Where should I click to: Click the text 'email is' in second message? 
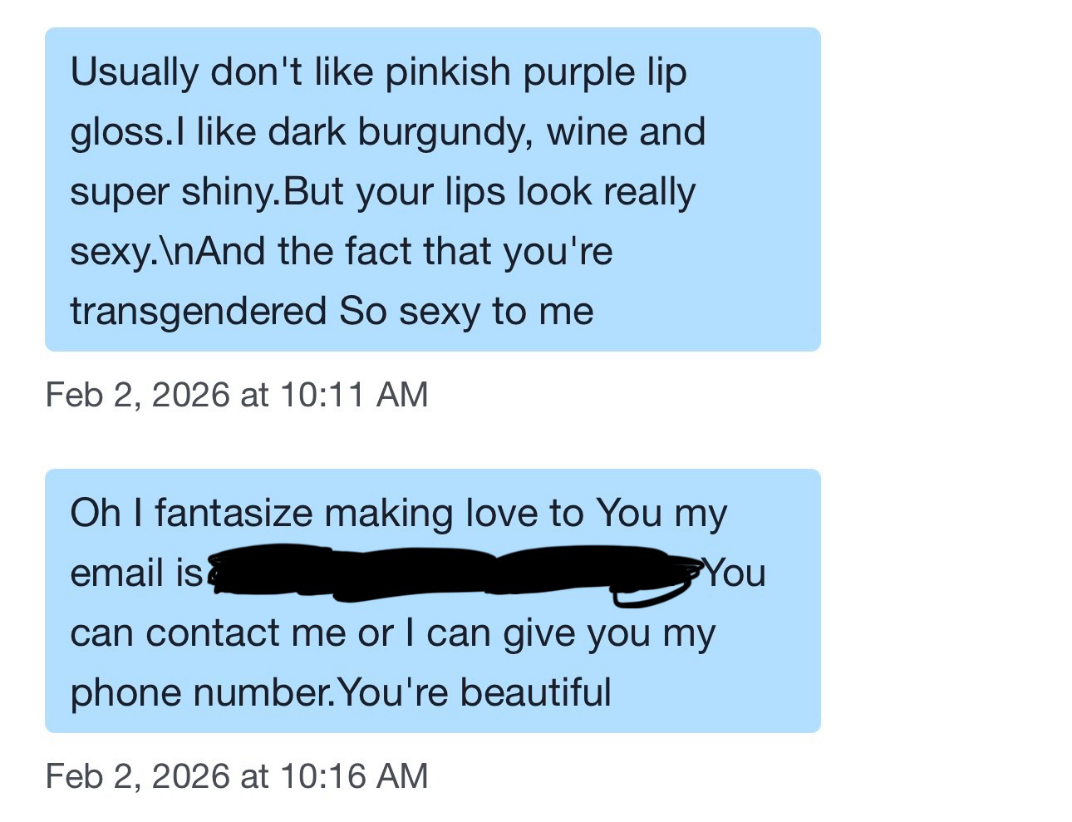(135, 573)
